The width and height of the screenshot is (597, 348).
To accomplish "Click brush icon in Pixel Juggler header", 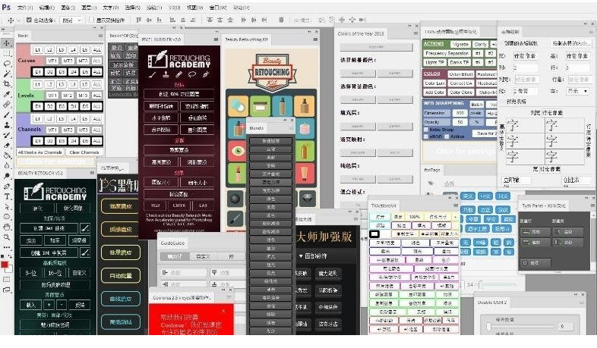I will tap(153, 74).
